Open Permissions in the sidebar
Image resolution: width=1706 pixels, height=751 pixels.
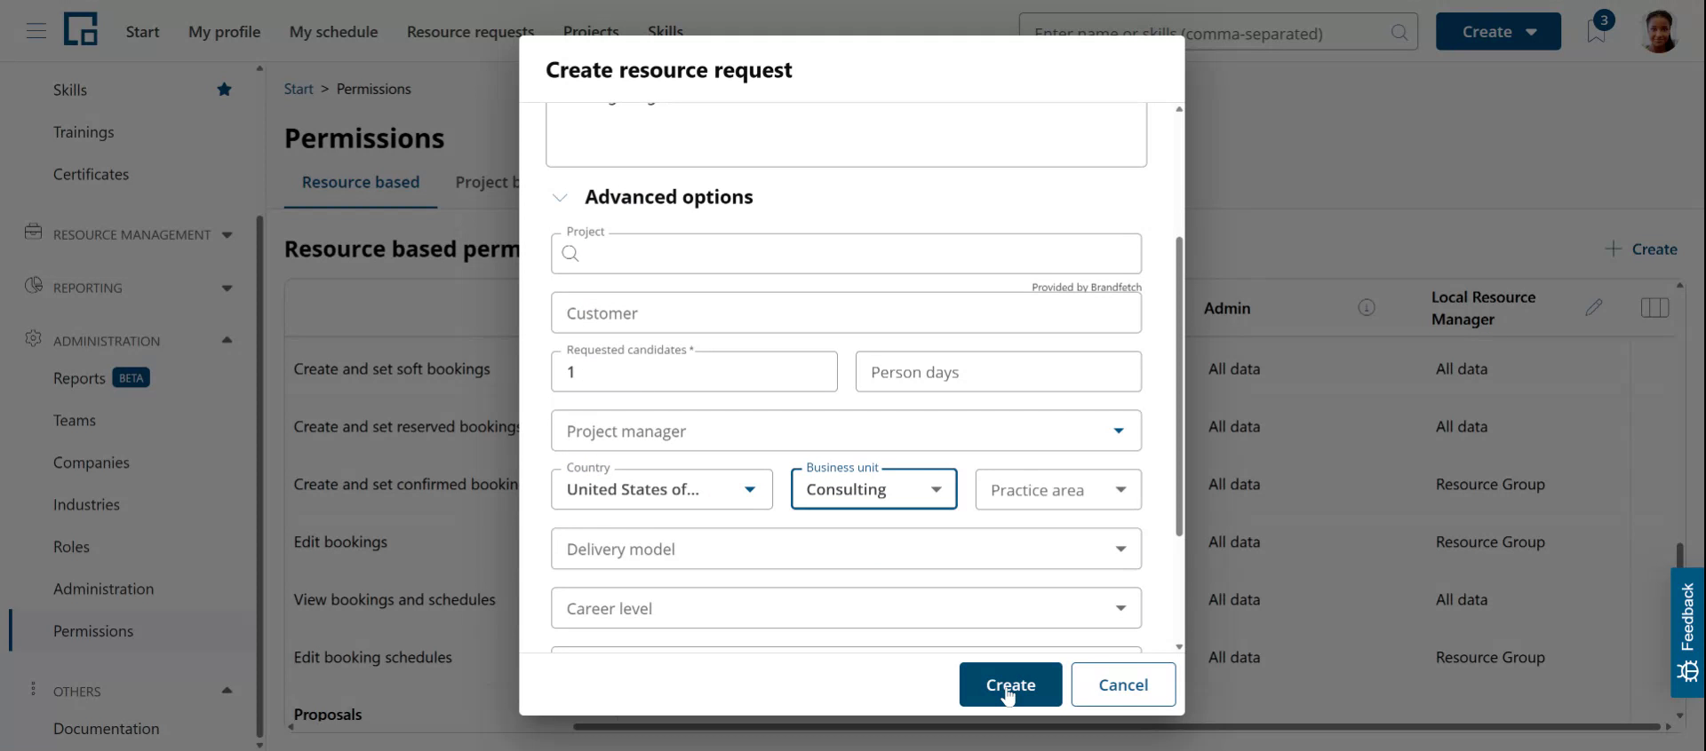(x=93, y=631)
